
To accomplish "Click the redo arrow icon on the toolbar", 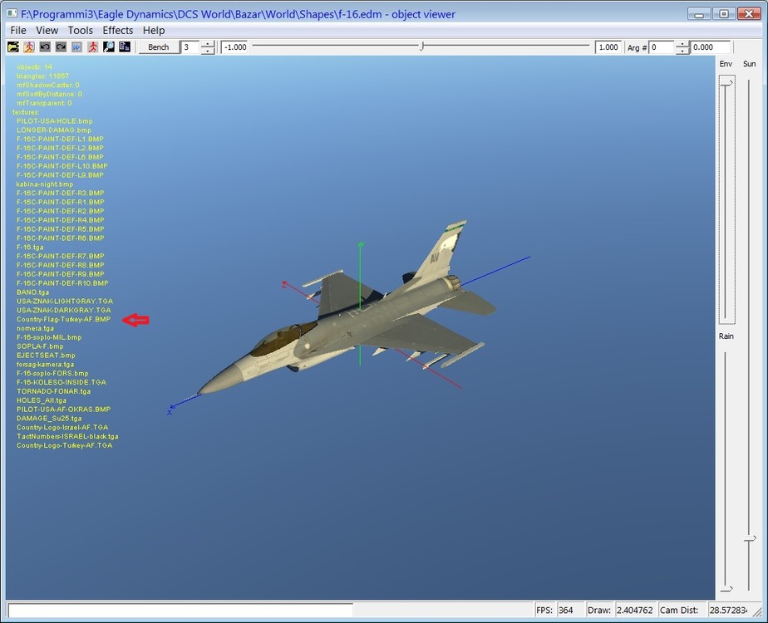I will point(62,47).
